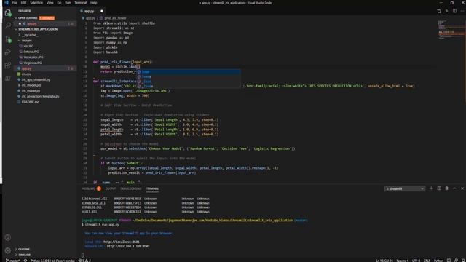Image resolution: width=466 pixels, height=262 pixels.
Task: Open errors and warnings count in status bar
Action: pos(84,261)
